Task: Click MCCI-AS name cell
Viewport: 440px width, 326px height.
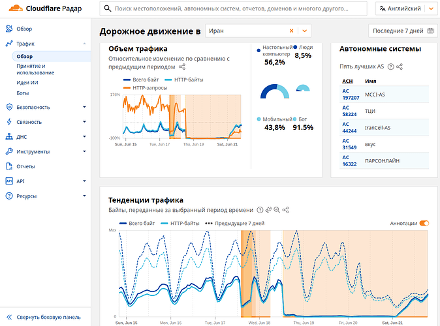Action: 375,95
